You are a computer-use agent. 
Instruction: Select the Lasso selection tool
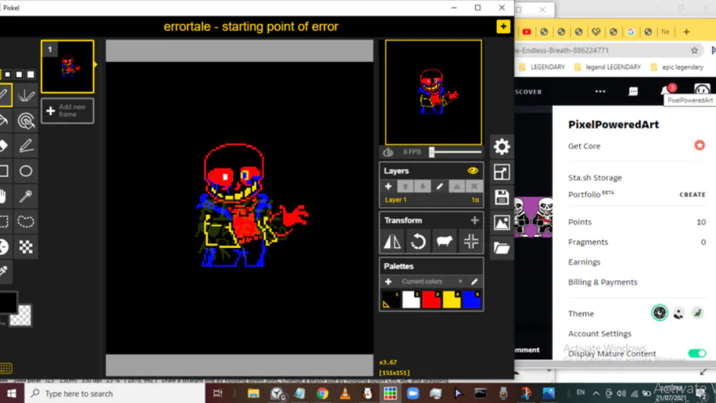[x=25, y=221]
